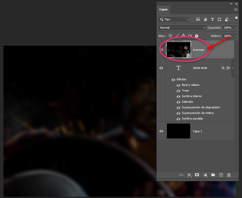The image size is (242, 198).
Task: Select the Capas tab
Action: [163, 9]
